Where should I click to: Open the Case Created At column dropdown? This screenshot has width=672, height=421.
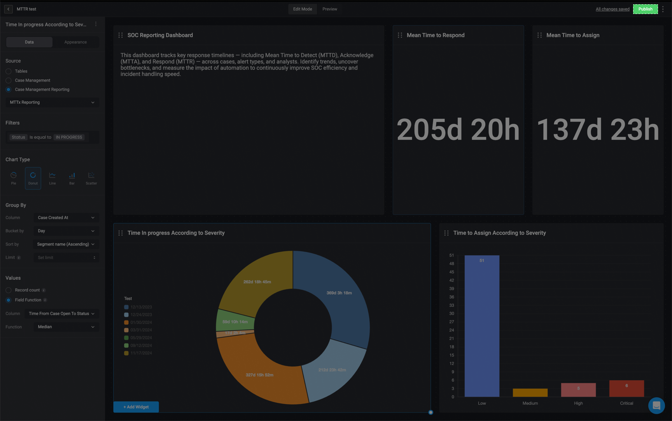point(66,217)
